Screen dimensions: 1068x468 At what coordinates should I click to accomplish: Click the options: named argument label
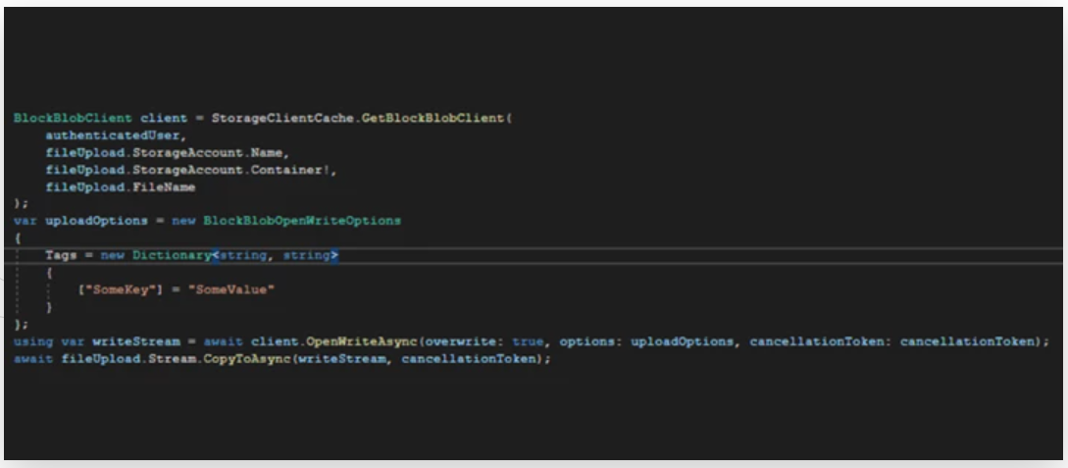point(586,341)
